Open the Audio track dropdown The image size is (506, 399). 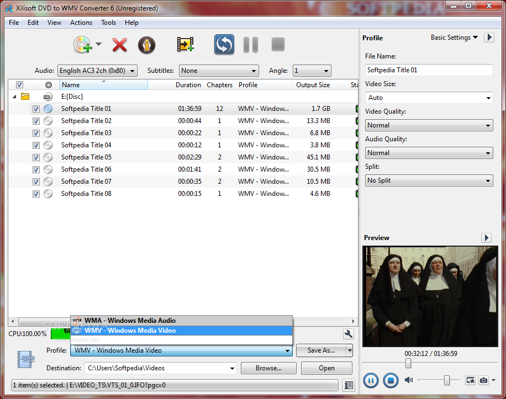pos(97,71)
